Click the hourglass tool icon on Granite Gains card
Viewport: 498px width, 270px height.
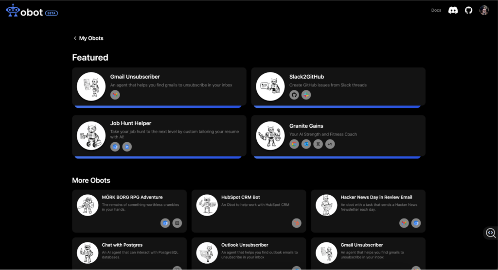[x=318, y=144]
